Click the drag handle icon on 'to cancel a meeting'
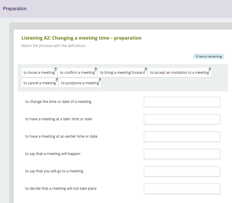 [57, 80]
